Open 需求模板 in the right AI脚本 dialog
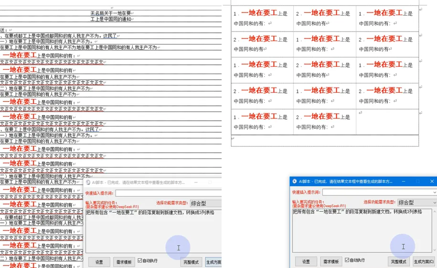The width and height of the screenshot is (437, 268). coord(331,262)
